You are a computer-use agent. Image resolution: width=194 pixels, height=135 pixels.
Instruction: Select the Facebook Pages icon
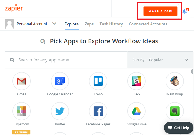(98, 111)
